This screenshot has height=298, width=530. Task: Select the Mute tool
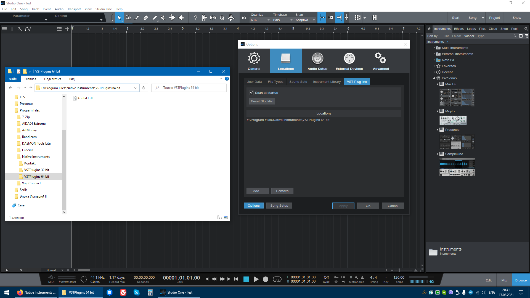point(163,18)
